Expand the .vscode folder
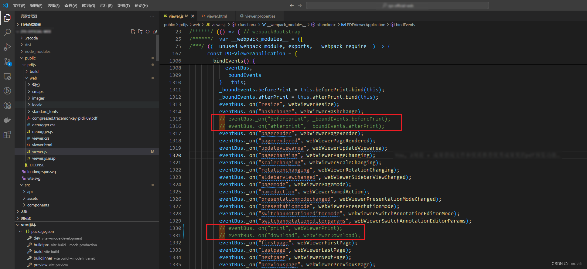587x269 pixels. [x=87, y=38]
